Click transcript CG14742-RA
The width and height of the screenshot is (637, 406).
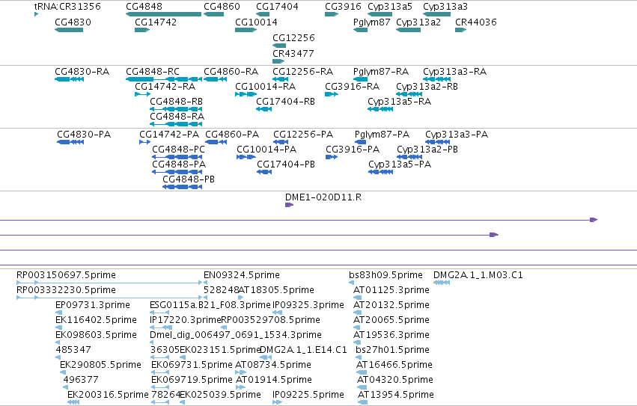(x=165, y=87)
